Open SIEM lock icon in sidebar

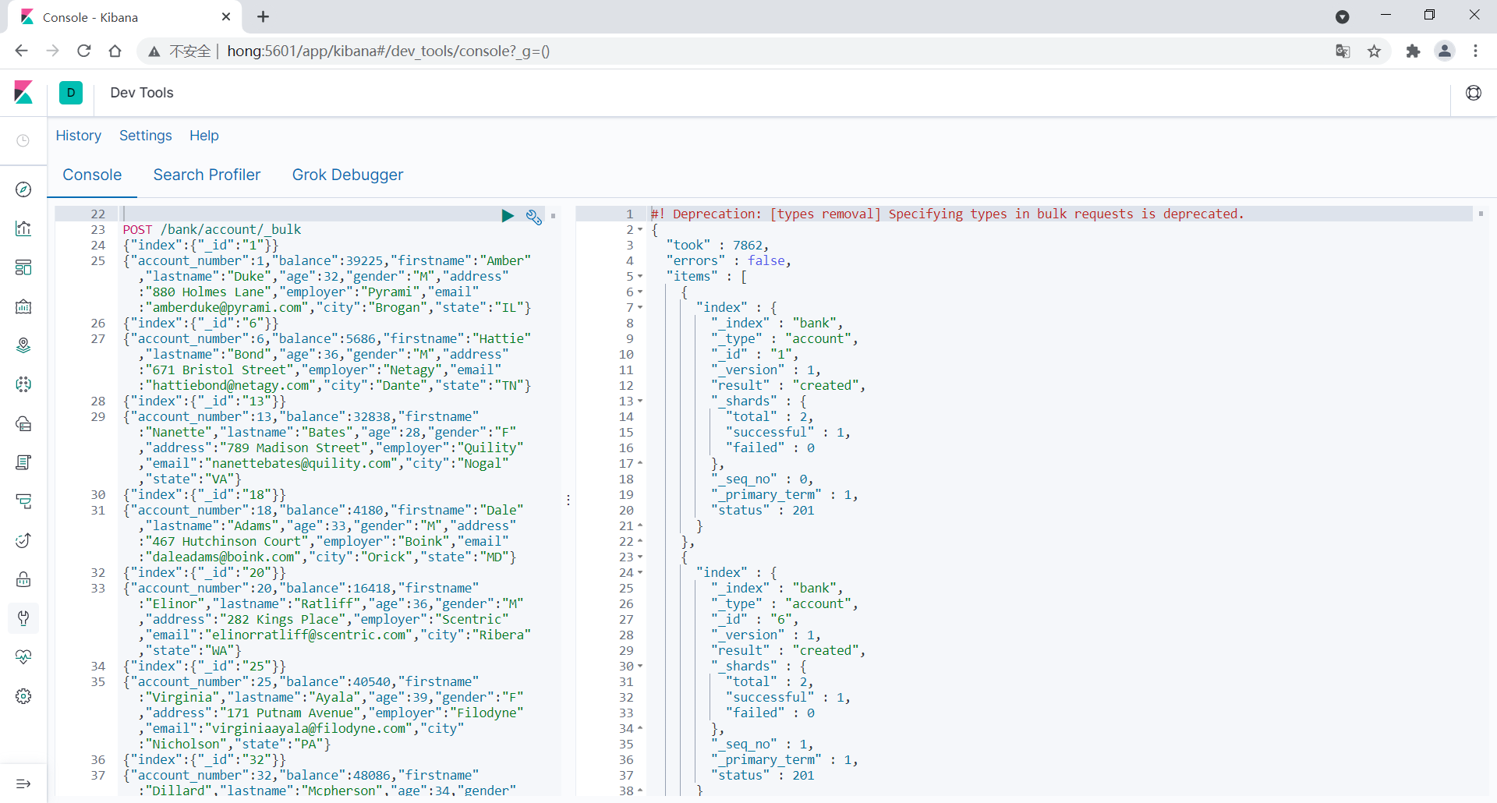point(23,579)
